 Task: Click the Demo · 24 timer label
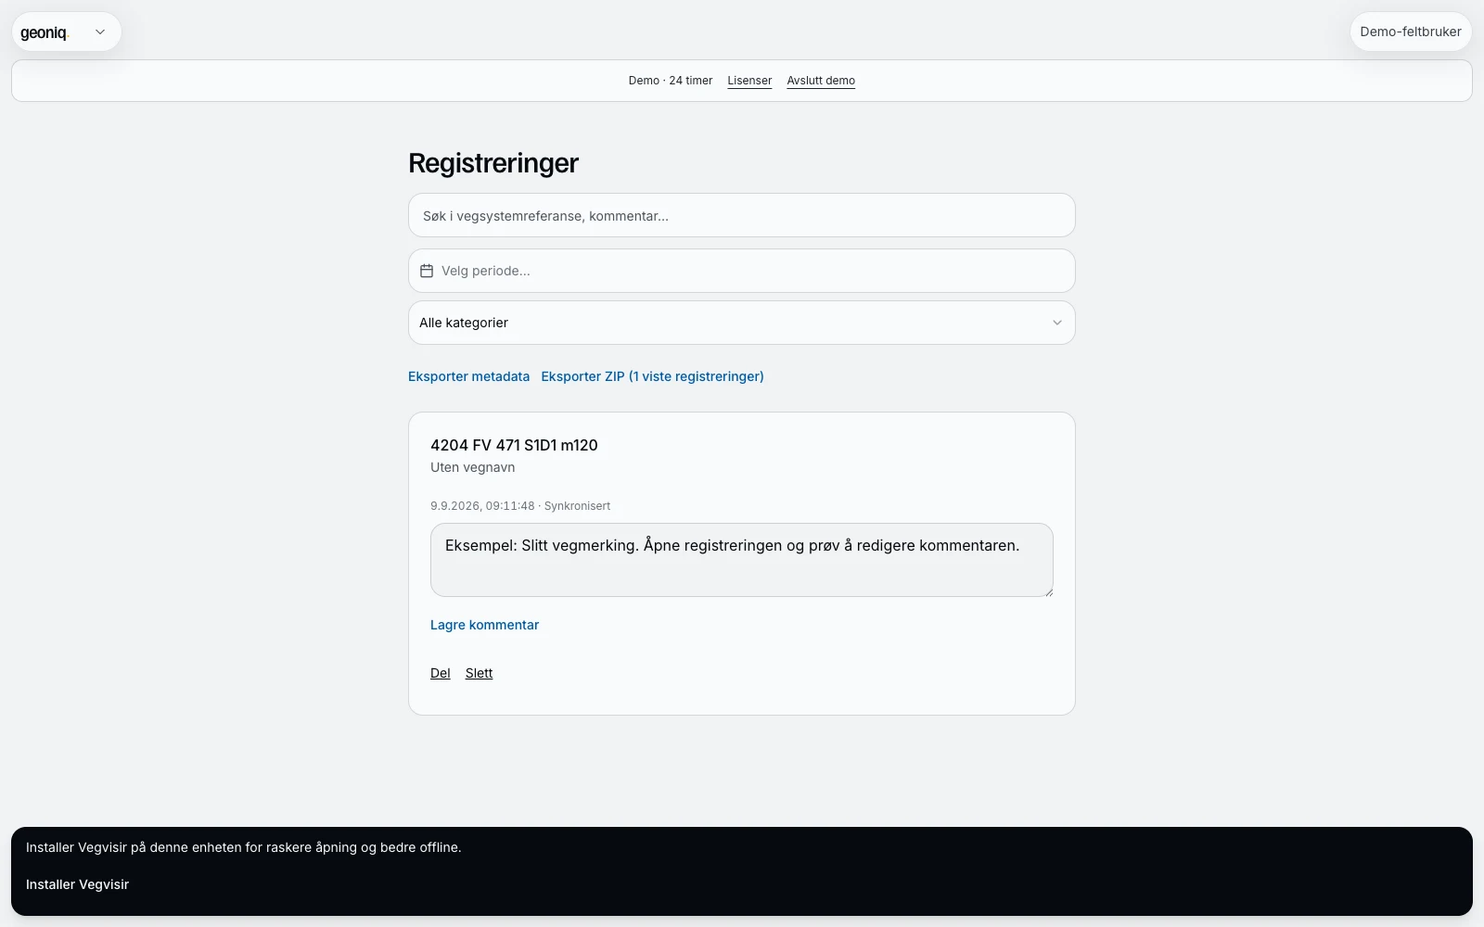point(671,81)
